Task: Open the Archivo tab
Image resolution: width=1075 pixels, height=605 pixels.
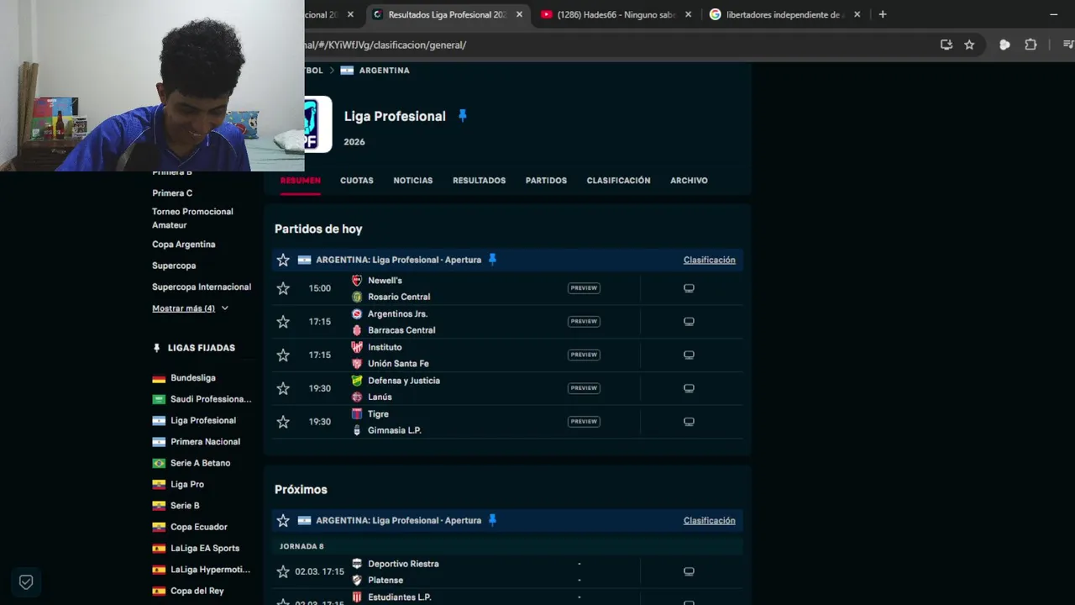Action: (689, 181)
